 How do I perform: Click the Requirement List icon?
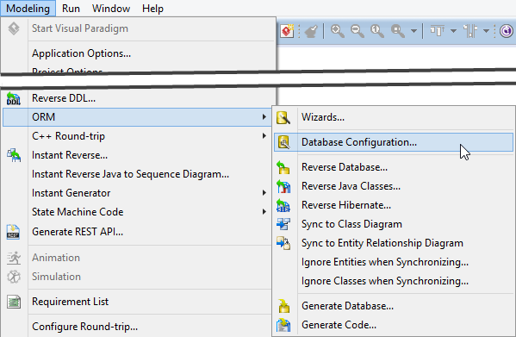tap(14, 302)
